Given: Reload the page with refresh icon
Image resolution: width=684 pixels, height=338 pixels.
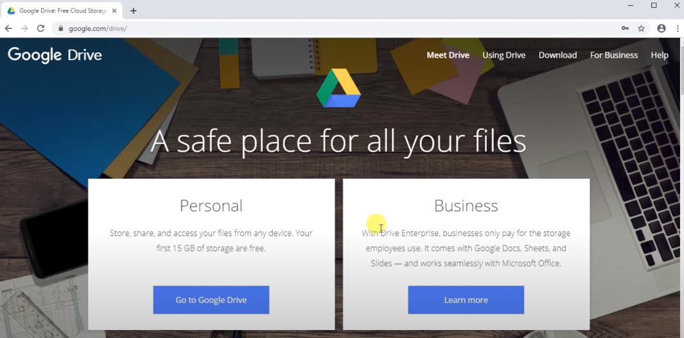Looking at the screenshot, I should pos(41,28).
